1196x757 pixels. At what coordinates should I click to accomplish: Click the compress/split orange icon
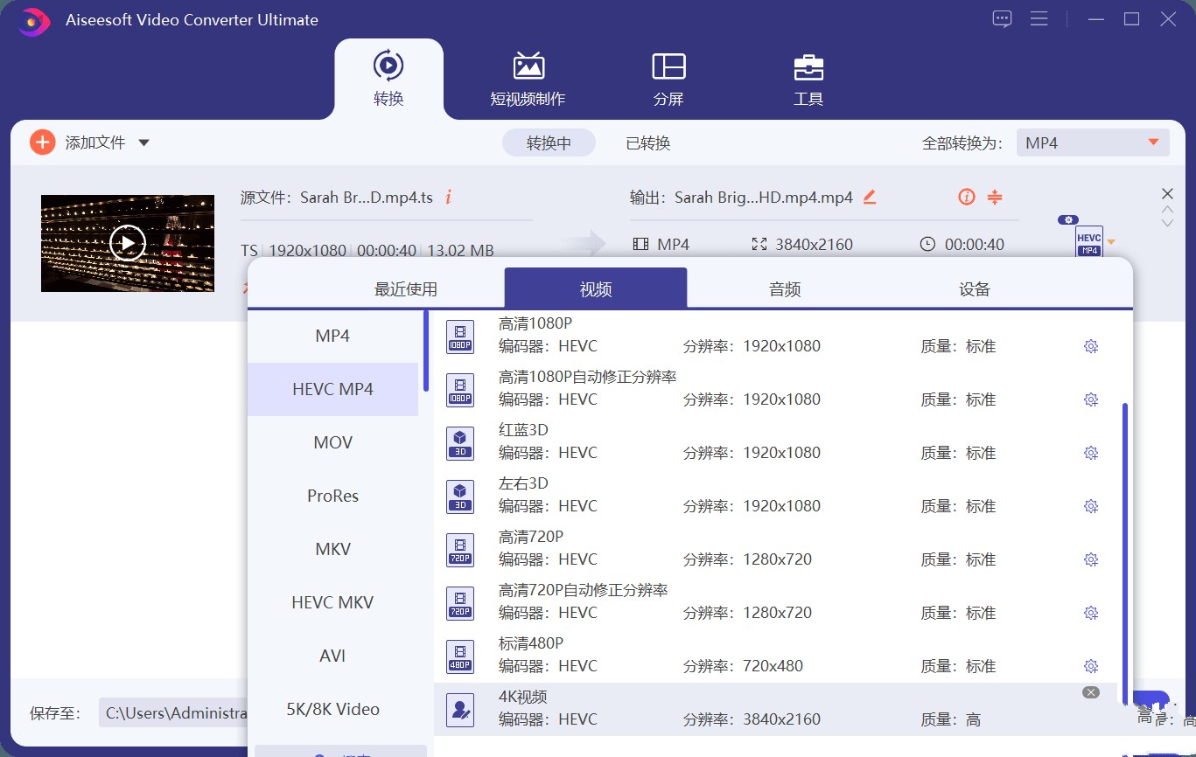click(x=995, y=198)
